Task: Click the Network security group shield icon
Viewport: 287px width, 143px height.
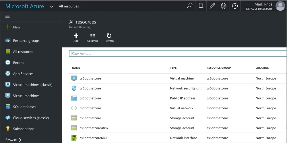Action: pyautogui.click(x=74, y=88)
